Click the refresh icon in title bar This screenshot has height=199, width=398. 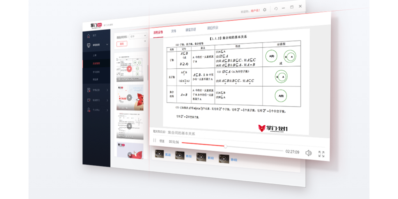(276, 9)
